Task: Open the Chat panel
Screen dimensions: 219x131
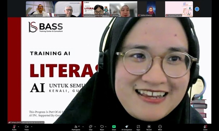Action: (x=90, y=127)
